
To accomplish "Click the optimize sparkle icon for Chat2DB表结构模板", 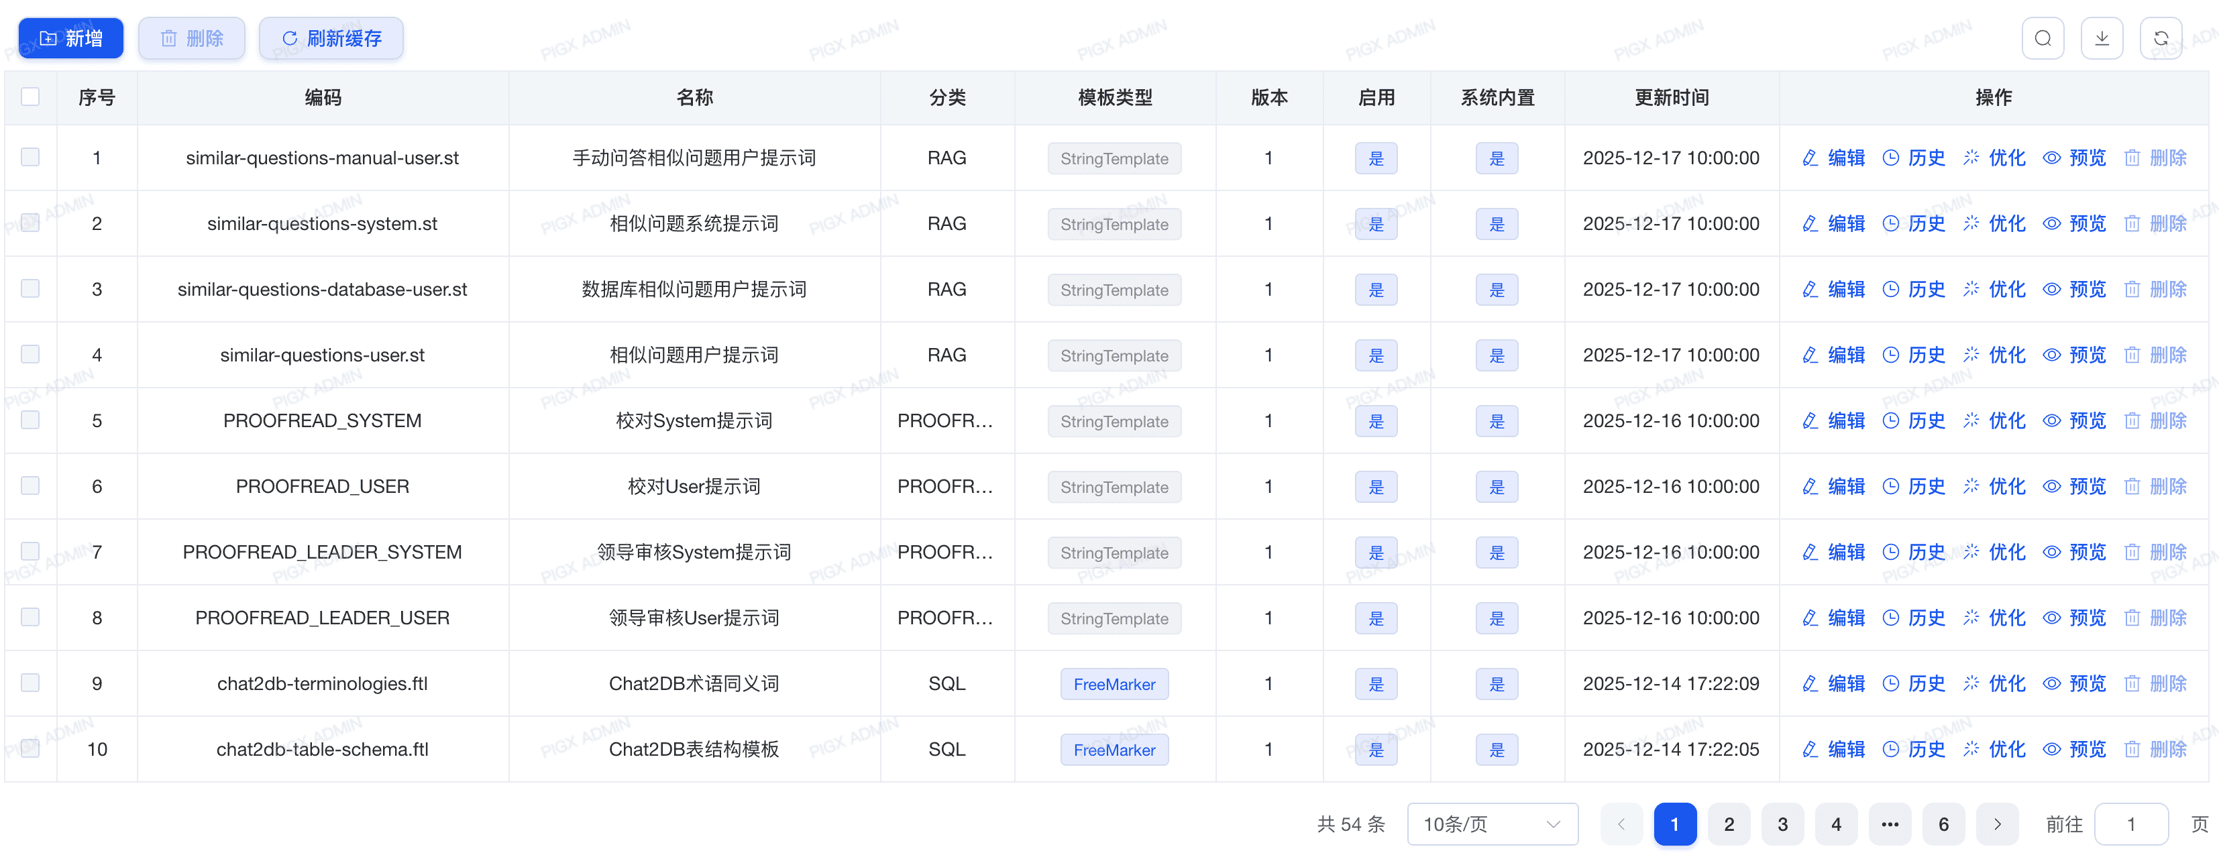I will pos(1971,748).
